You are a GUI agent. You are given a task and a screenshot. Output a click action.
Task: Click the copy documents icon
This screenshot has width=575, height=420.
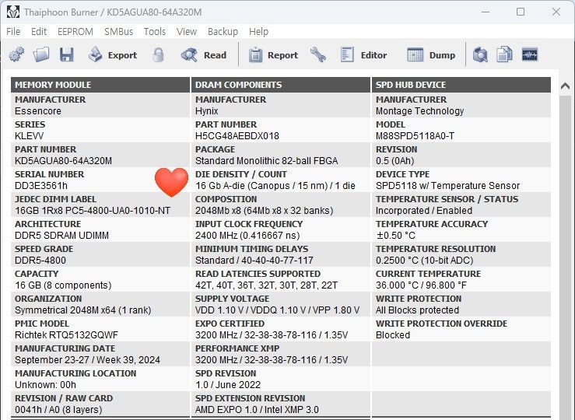pos(504,54)
